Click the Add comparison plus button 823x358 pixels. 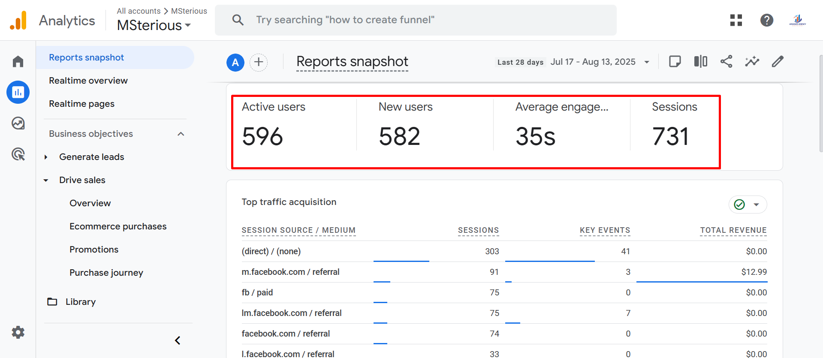(259, 63)
